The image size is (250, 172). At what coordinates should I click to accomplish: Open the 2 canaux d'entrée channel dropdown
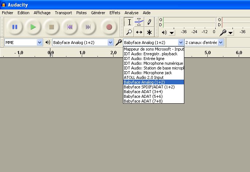[x=220, y=43]
